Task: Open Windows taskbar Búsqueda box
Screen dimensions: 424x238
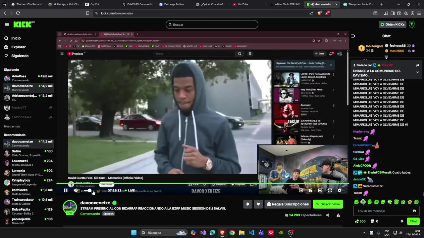Action: click(x=164, y=233)
